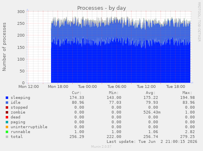Image resolution: width=203 pixels, height=151 pixels.
Task: Click the 'Tue 12:00' x-axis label
Action: (146, 87)
